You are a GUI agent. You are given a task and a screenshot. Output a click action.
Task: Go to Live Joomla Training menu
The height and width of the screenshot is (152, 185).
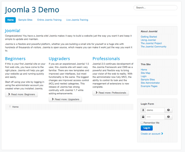pyautogui.click(x=77, y=20)
